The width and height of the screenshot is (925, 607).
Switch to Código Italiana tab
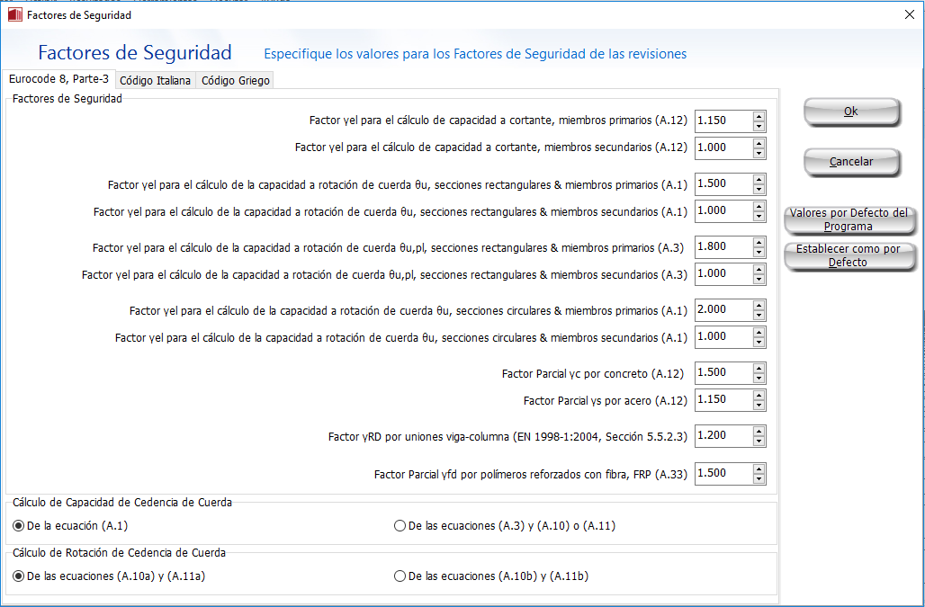[x=155, y=80]
